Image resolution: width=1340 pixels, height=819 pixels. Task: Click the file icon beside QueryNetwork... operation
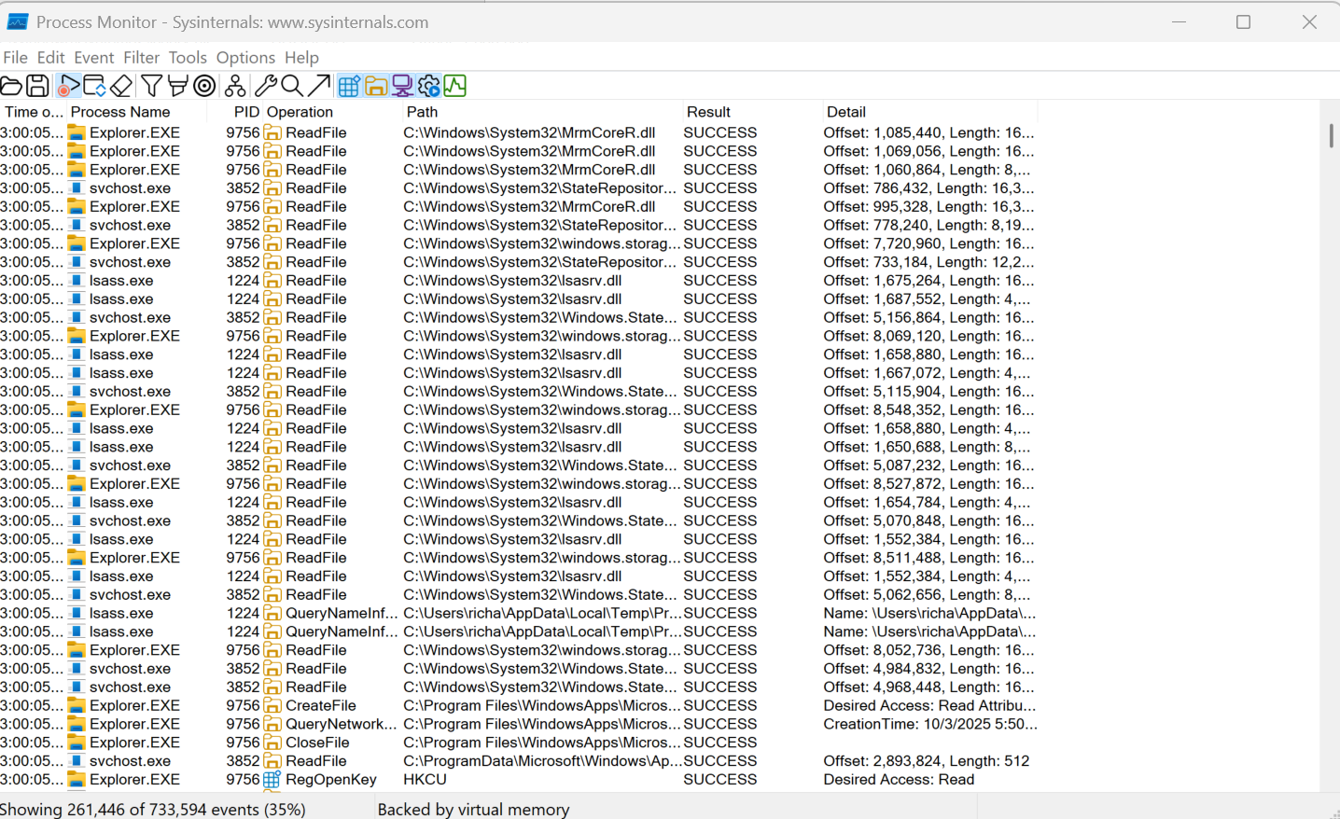click(272, 725)
